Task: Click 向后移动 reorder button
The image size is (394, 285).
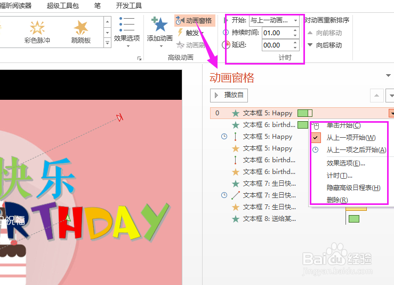Action: [325, 45]
